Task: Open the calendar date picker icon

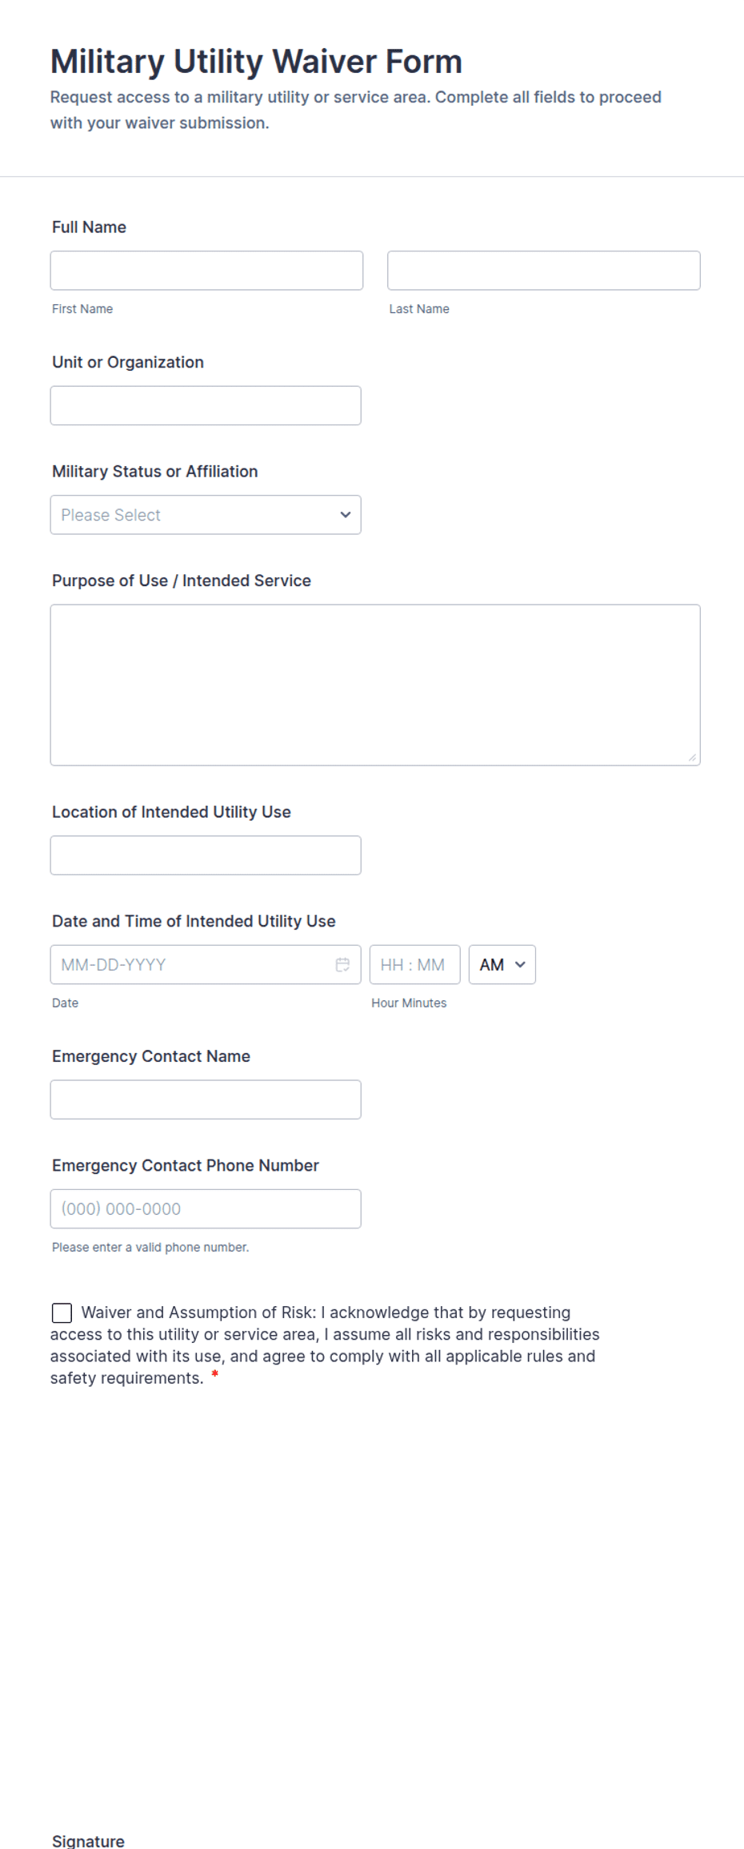Action: point(342,964)
